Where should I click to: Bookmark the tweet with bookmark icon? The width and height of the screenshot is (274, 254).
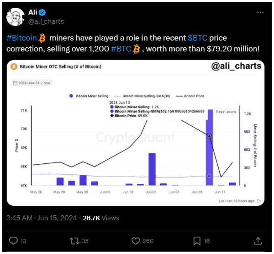(x=197, y=241)
